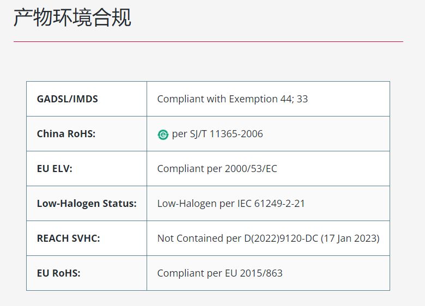Click the '2000/53/EC' directive reference

(251, 169)
